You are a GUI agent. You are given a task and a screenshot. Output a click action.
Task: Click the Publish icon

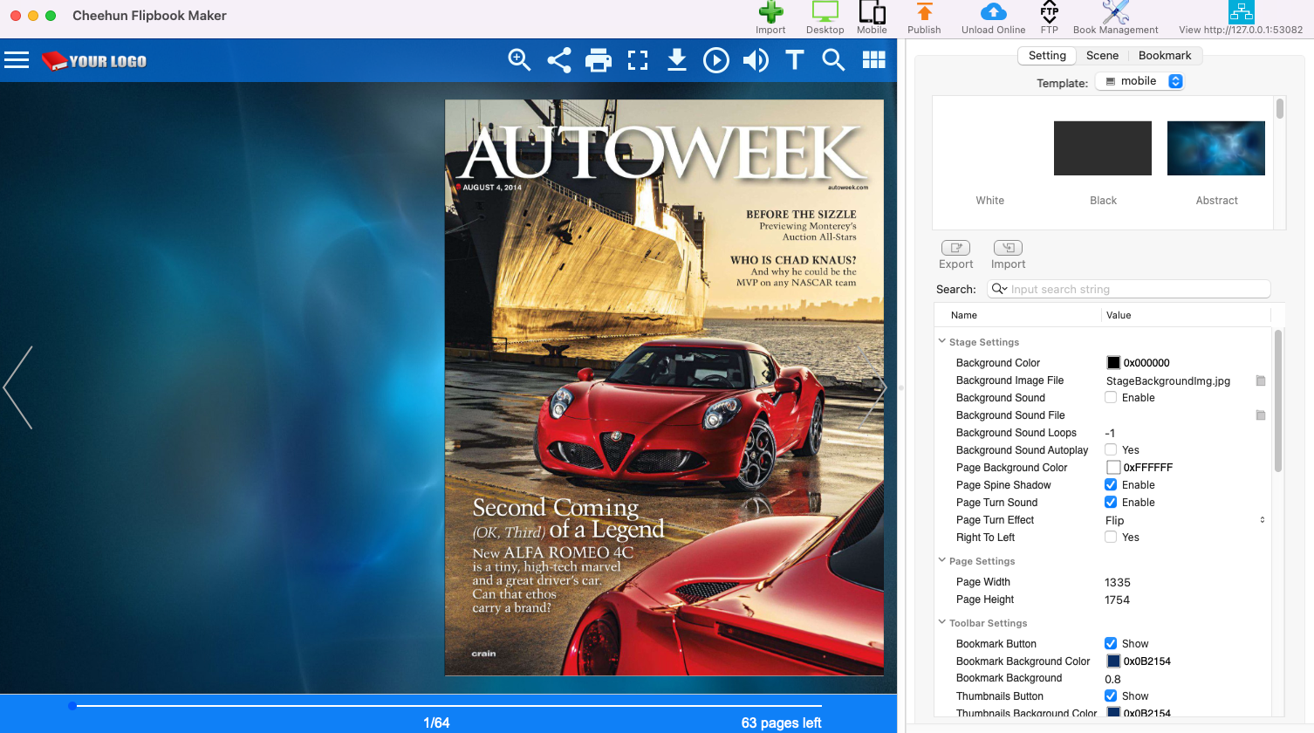[924, 17]
